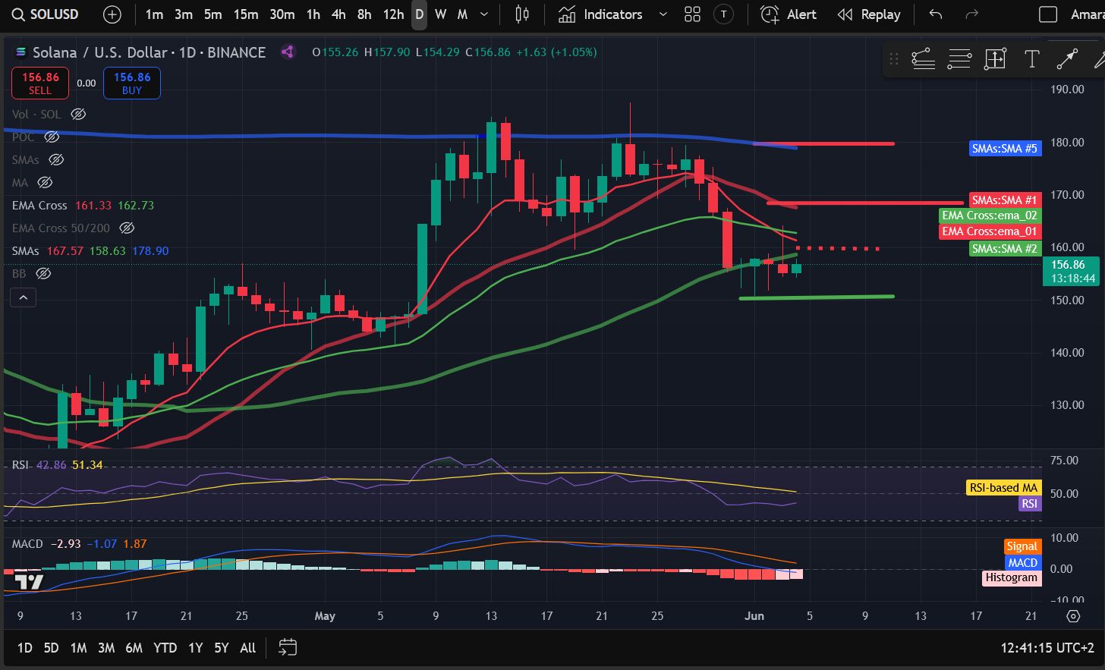Select the 15m timeframe

click(246, 14)
